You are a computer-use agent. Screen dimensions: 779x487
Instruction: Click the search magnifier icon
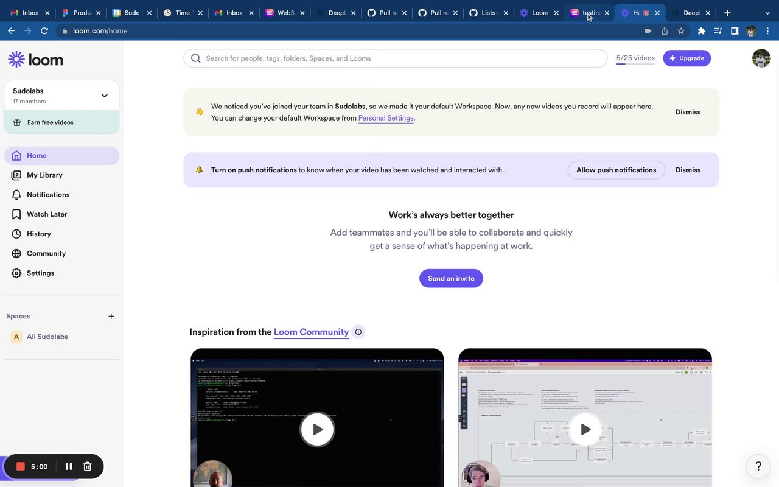pyautogui.click(x=195, y=58)
